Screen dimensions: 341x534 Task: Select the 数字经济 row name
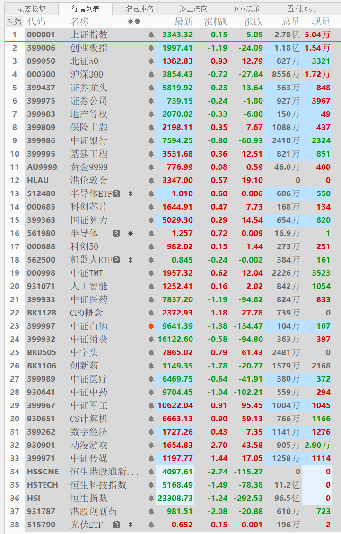pyautogui.click(x=89, y=432)
